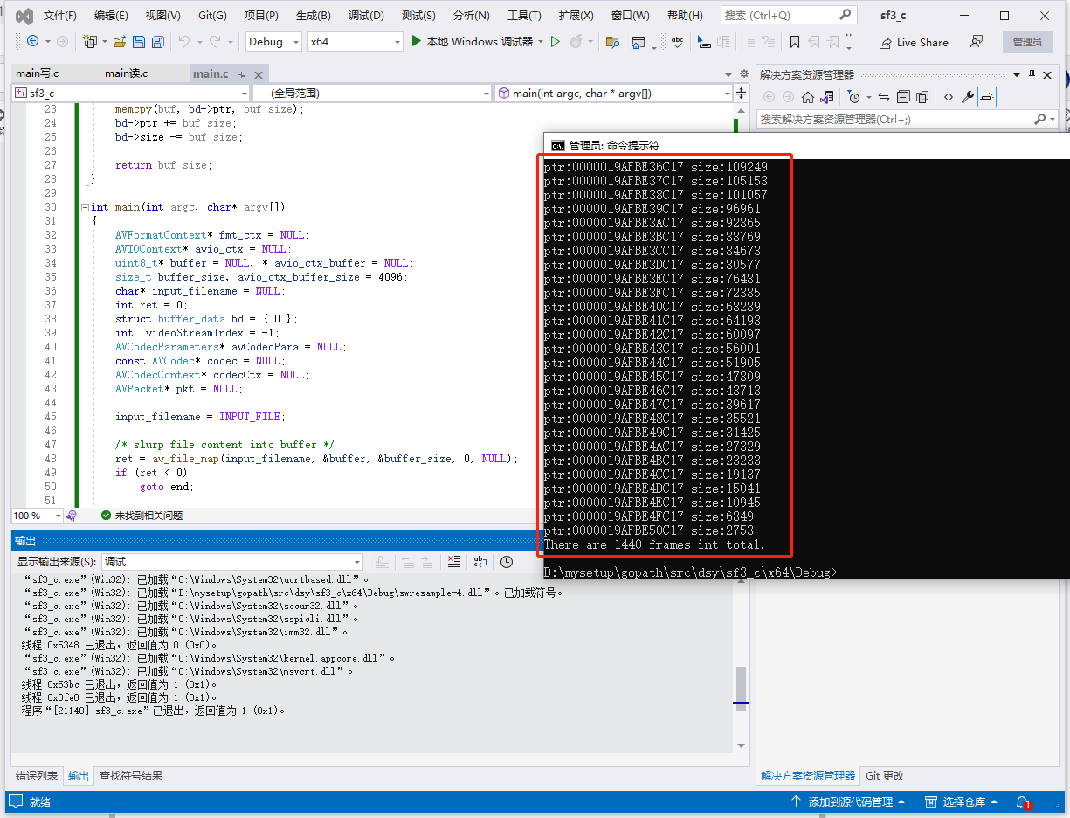Collapse All icon in Solution Explorer
The height and width of the screenshot is (818, 1070).
(x=903, y=97)
